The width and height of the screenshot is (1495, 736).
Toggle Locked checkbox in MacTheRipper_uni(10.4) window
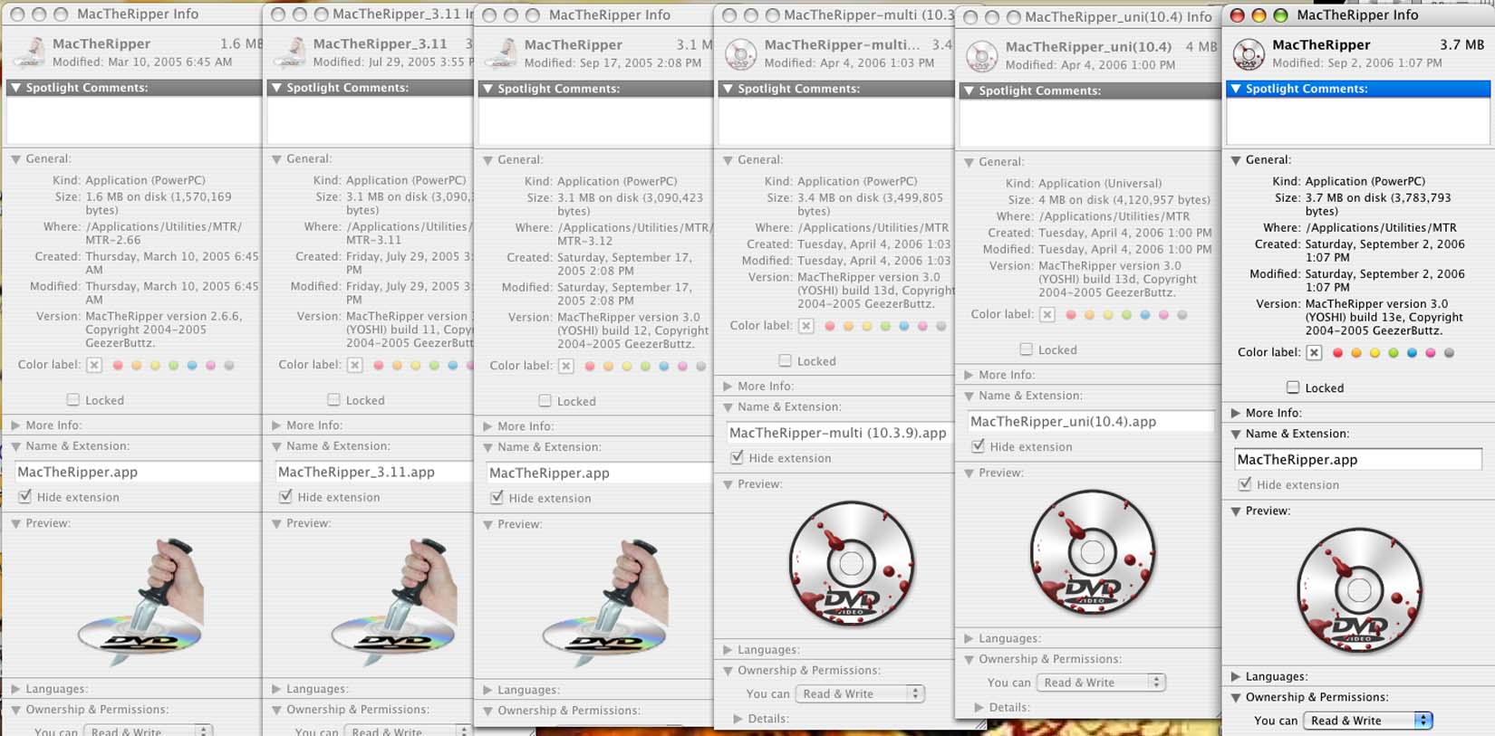coord(1027,349)
